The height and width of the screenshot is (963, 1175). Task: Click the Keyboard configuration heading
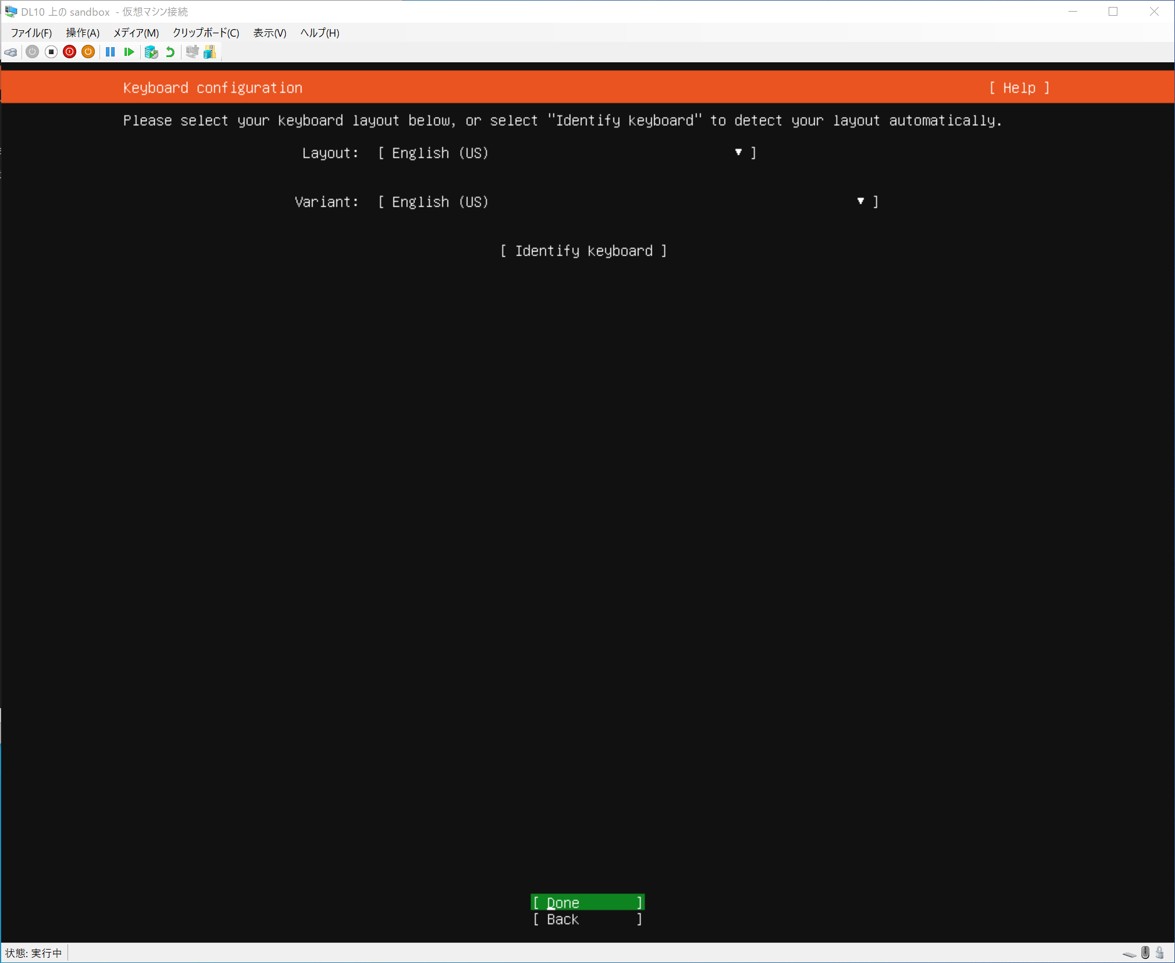click(x=213, y=88)
